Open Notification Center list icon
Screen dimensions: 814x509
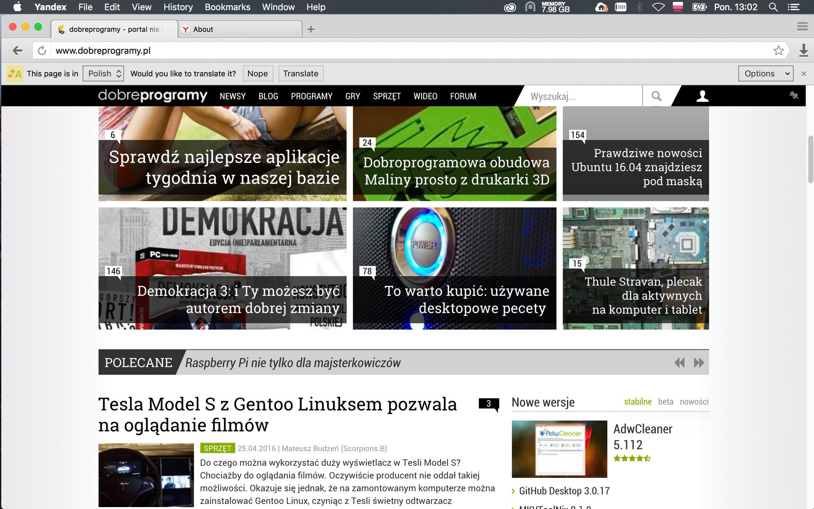(794, 7)
